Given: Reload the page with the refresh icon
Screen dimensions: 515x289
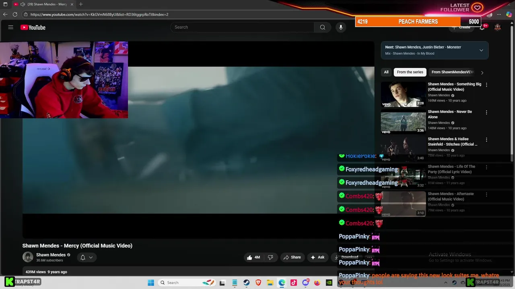Looking at the screenshot, I should click(15, 14).
